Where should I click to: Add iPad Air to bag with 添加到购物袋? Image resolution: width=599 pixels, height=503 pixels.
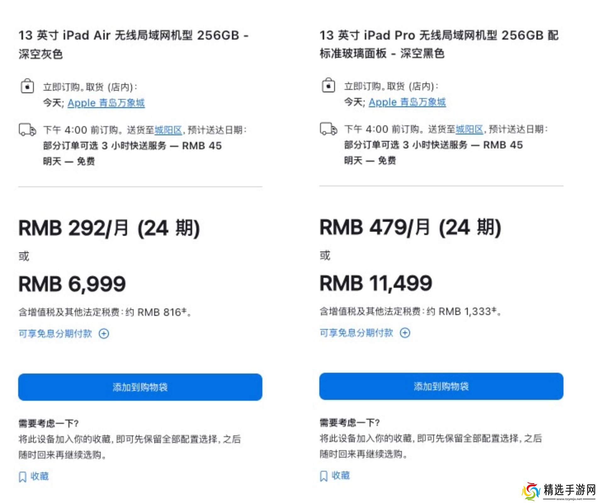click(x=140, y=387)
